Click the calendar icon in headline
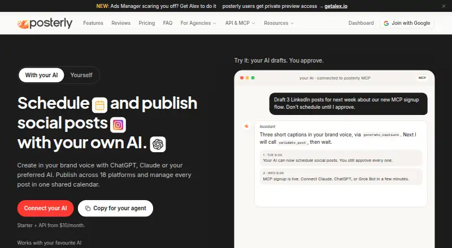This screenshot has width=452, height=248. 100,105
